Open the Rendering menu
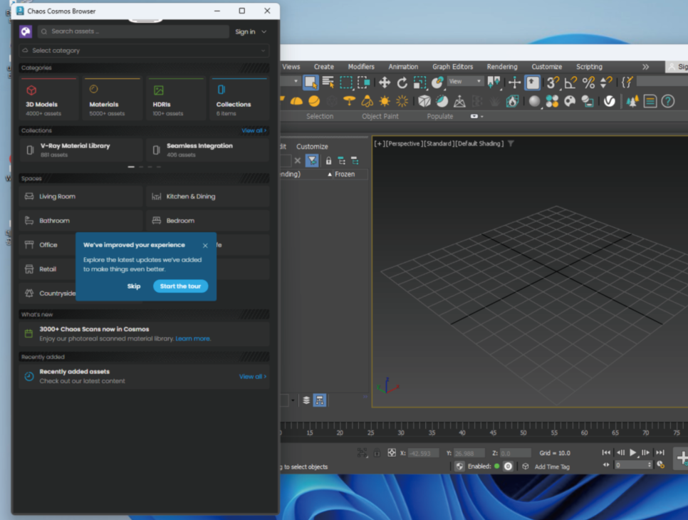Viewport: 688px width, 520px height. [x=502, y=67]
